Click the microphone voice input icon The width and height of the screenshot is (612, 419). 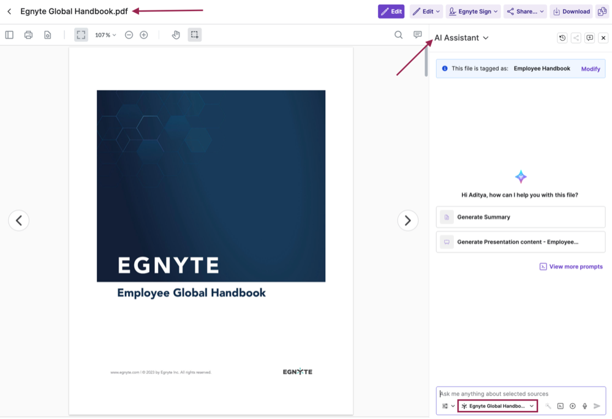584,406
